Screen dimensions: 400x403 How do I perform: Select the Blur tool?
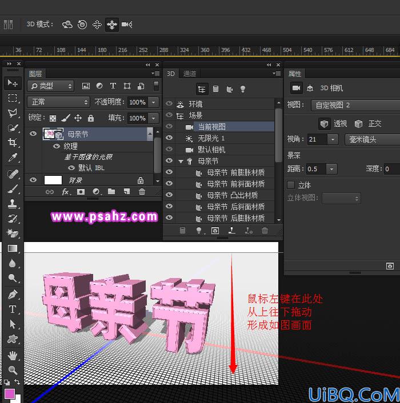13,263
